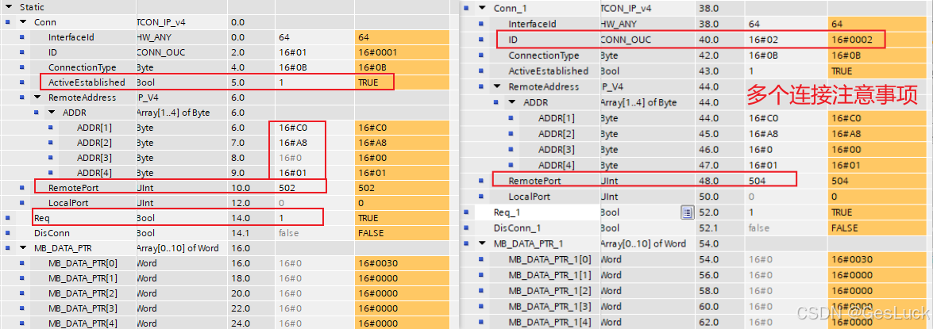933x329 pixels.
Task: Click UInt data type of LocalPort under Conn
Action: (145, 203)
